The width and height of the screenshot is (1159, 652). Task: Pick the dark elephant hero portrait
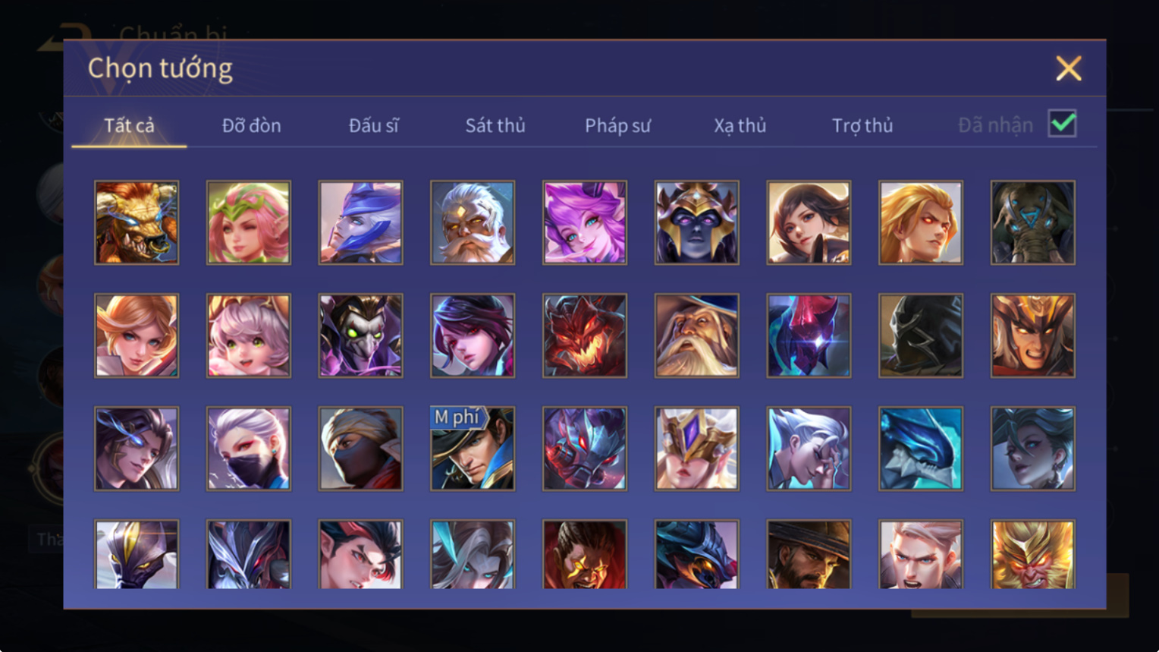point(1033,222)
